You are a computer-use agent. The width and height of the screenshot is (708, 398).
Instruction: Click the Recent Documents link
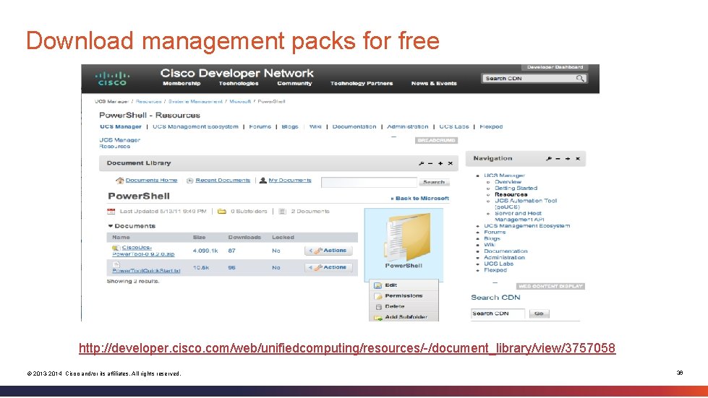pos(223,181)
